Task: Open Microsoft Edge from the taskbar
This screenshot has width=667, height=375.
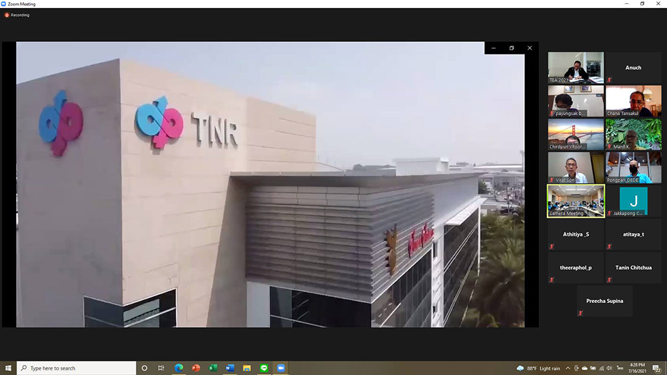Action: pyautogui.click(x=179, y=368)
